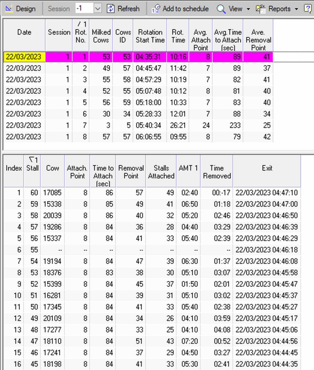
Task: Expand the View dropdown arrow
Action: (248, 9)
